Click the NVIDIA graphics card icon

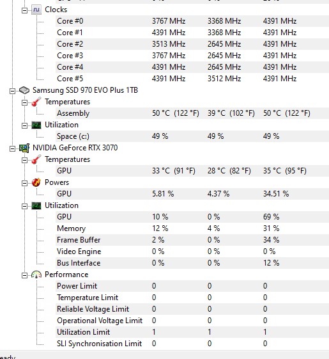tap(24, 148)
